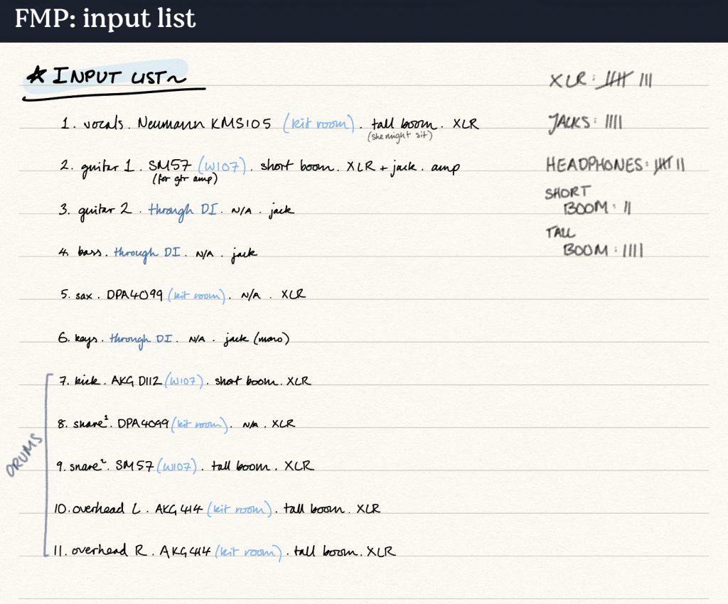
Task: Click the "JACKS" tally count
Action: [x=586, y=123]
